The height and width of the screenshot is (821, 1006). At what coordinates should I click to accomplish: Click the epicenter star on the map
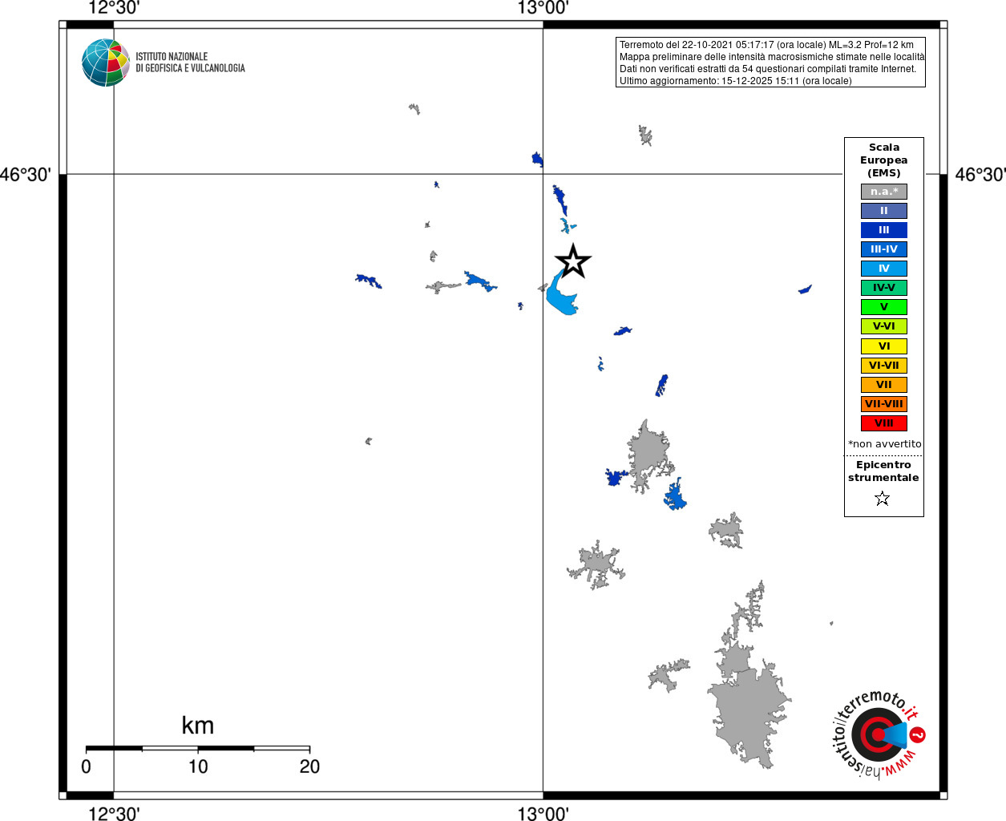(573, 261)
